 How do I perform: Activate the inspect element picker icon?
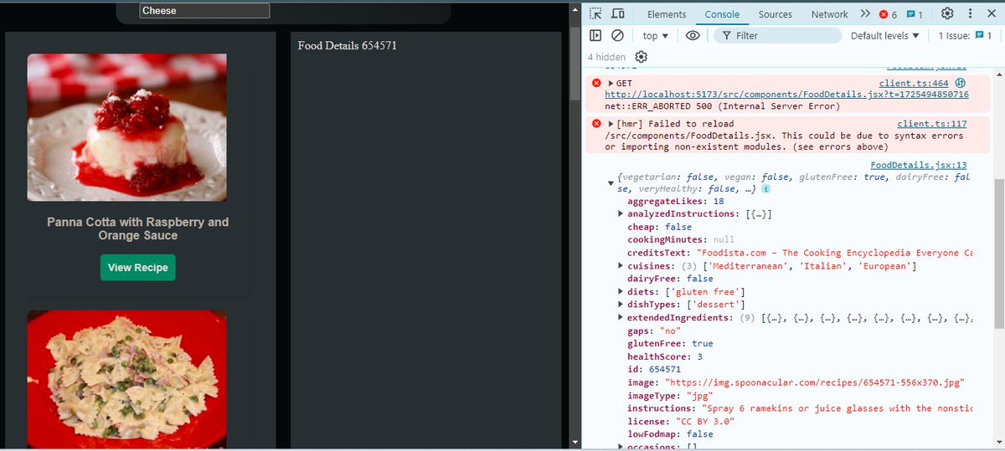[x=595, y=14]
